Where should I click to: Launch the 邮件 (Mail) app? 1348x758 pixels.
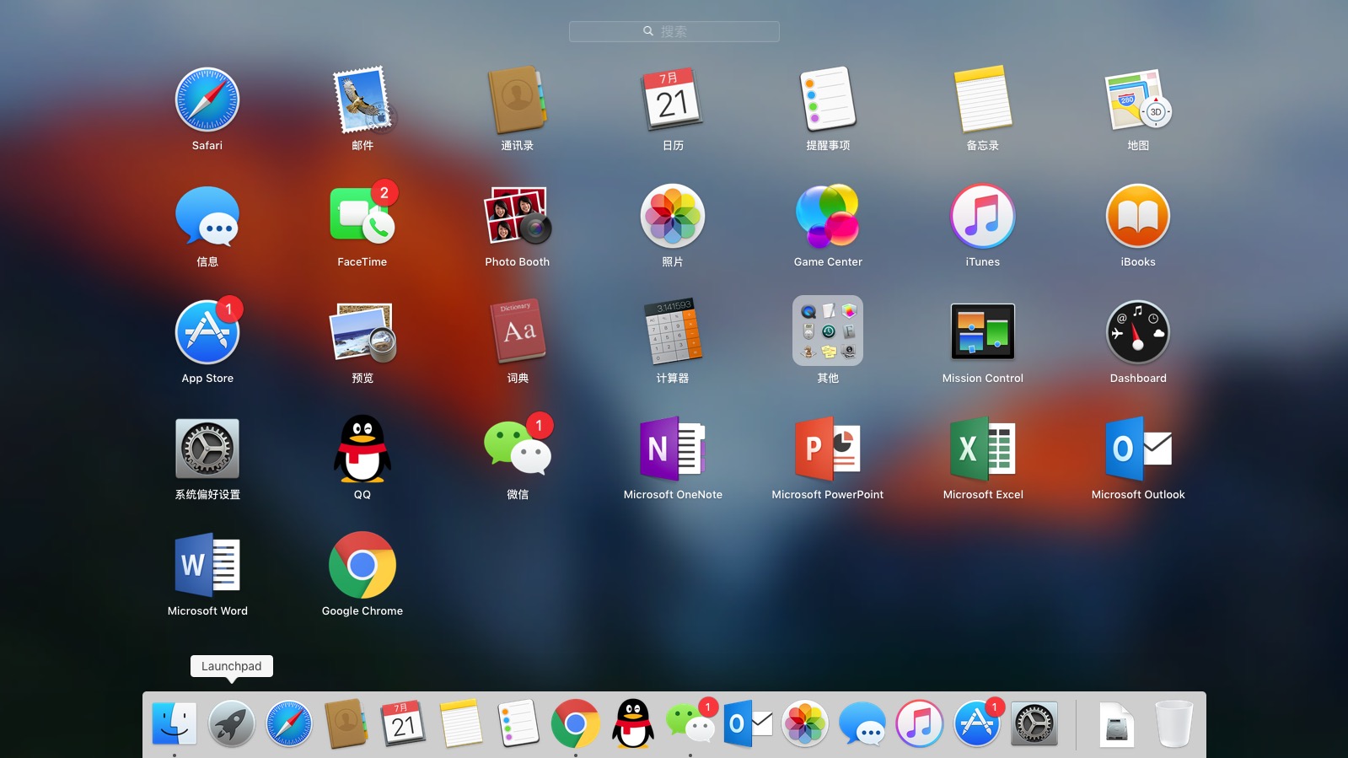363,99
